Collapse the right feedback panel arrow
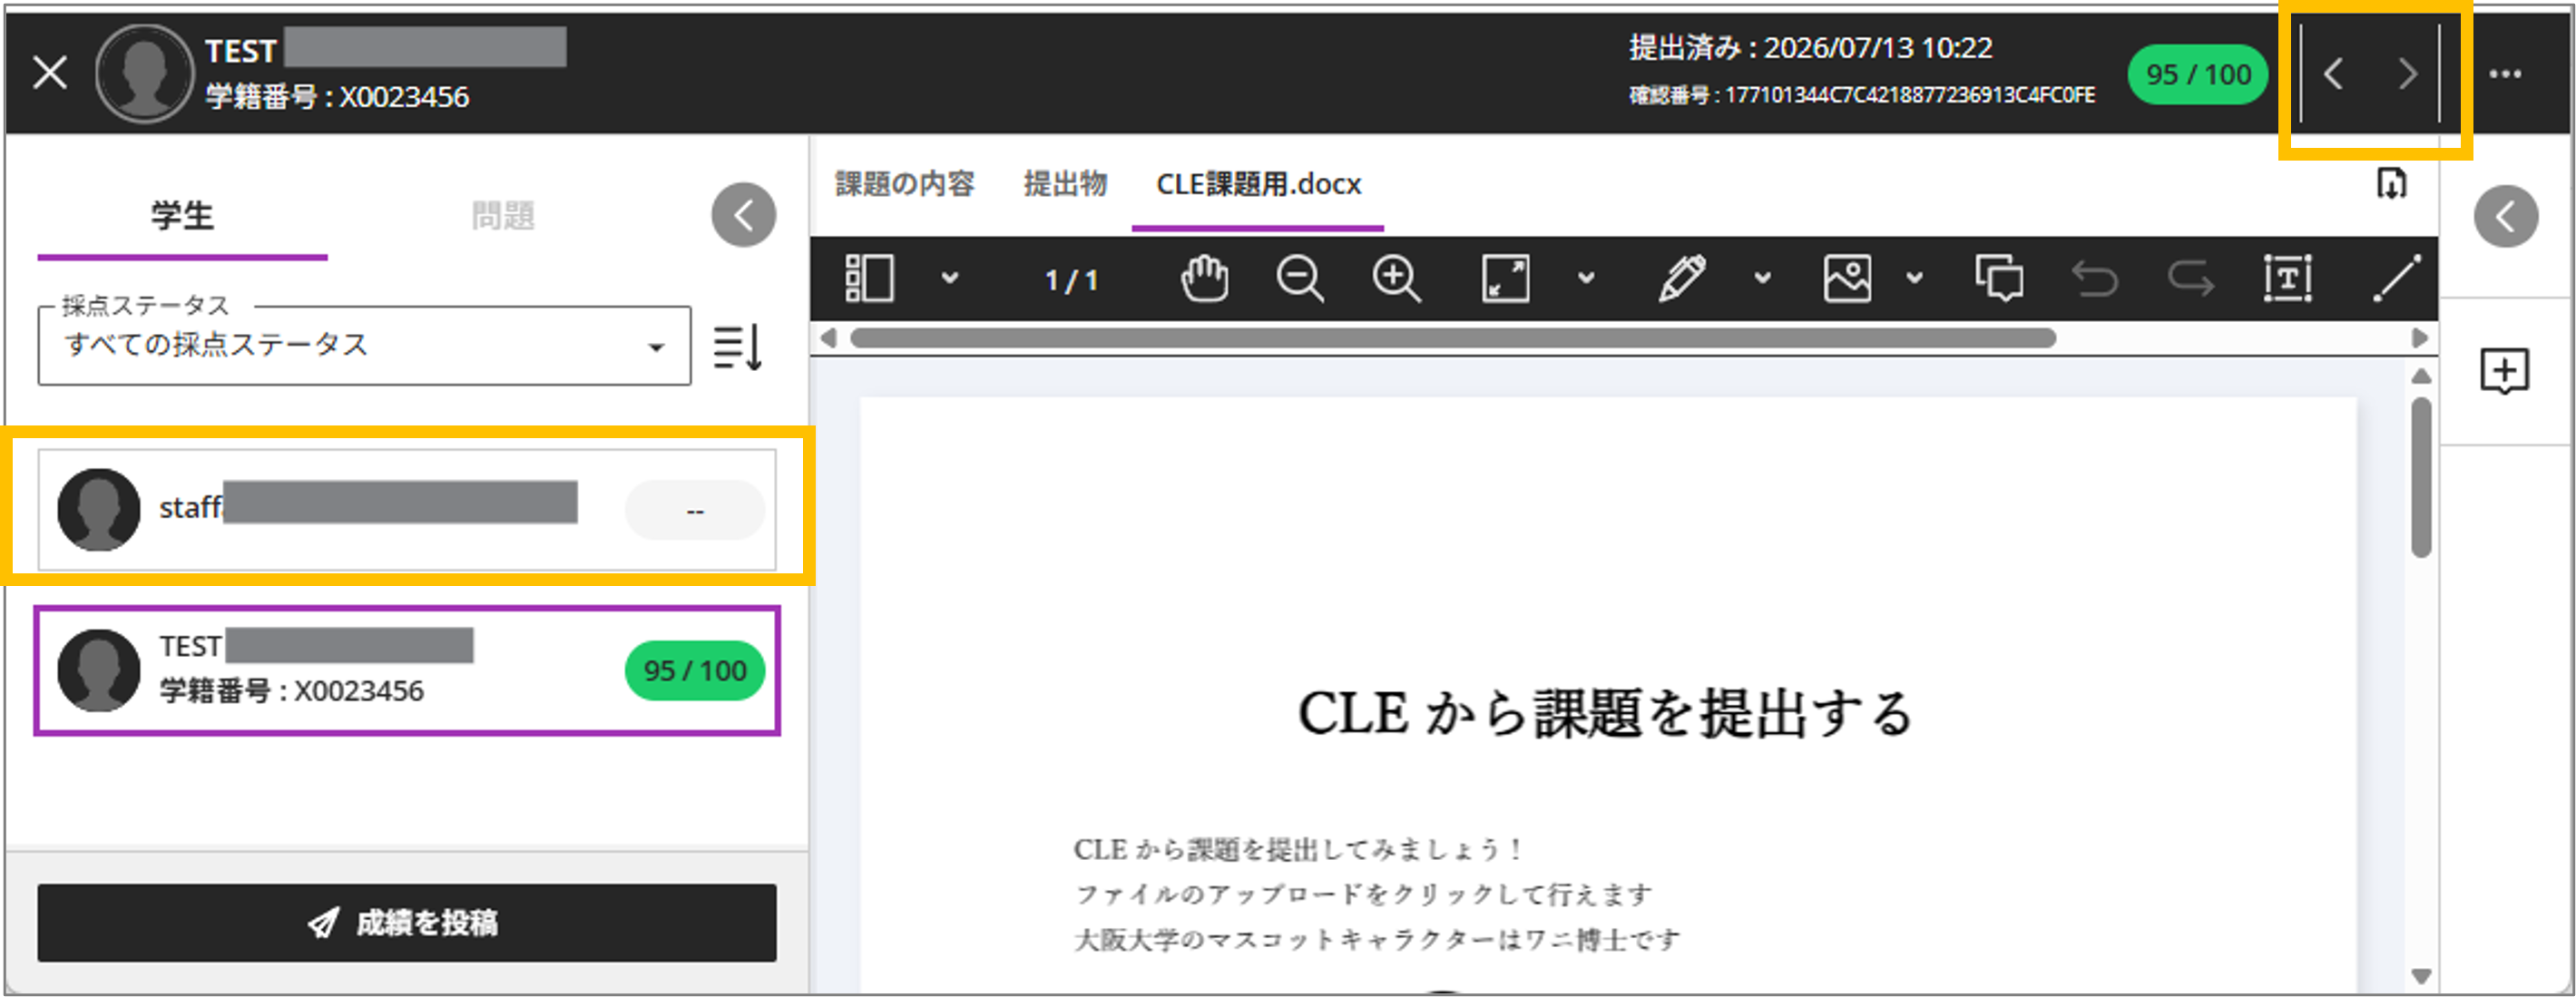The image size is (2576, 997). pyautogui.click(x=2505, y=216)
